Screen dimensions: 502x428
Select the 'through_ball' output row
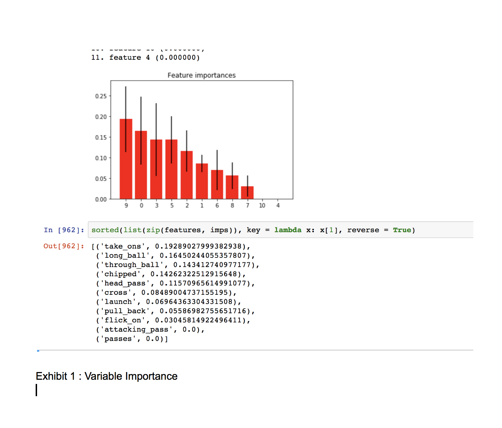click(178, 265)
